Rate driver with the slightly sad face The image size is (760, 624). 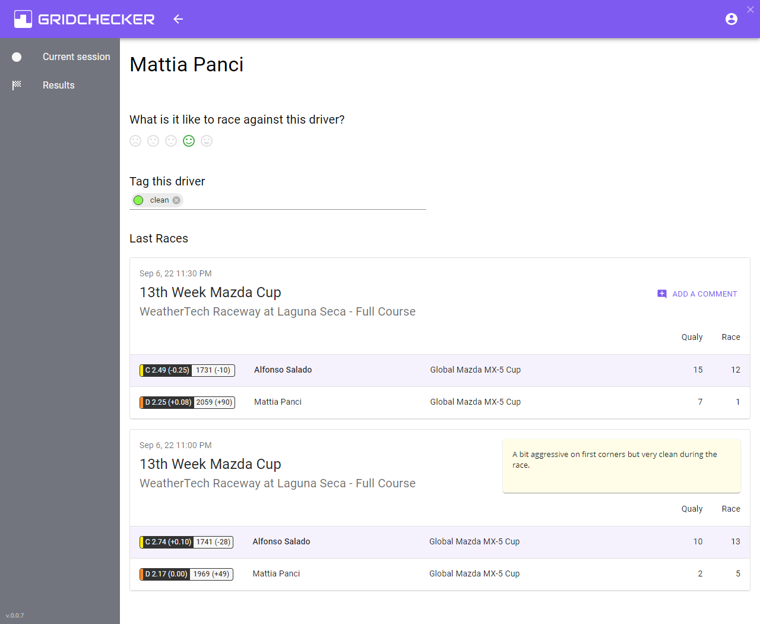(153, 141)
